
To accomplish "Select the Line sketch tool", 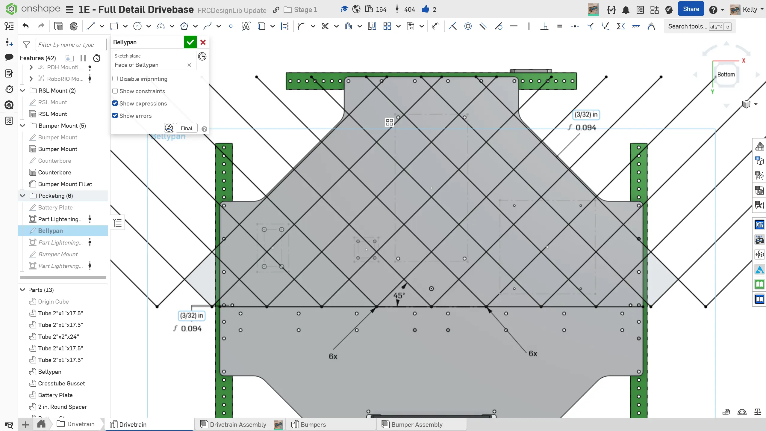I will coord(90,26).
